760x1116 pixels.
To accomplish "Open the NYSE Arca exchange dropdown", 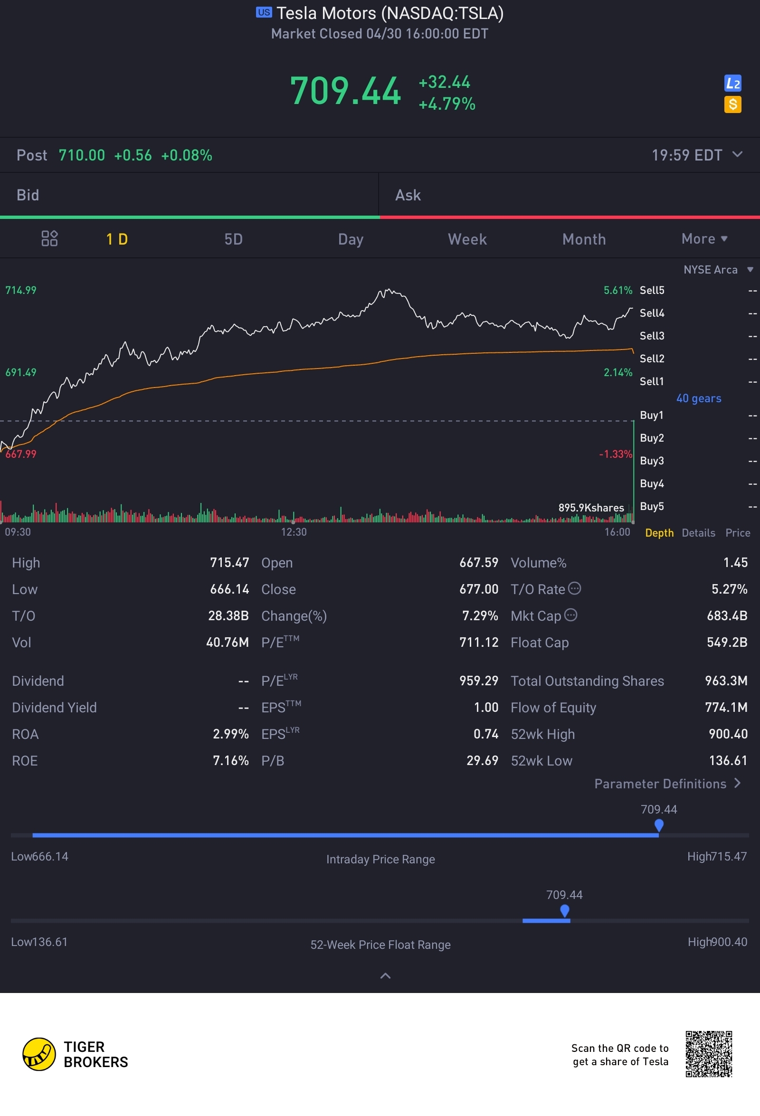I will pos(718,269).
